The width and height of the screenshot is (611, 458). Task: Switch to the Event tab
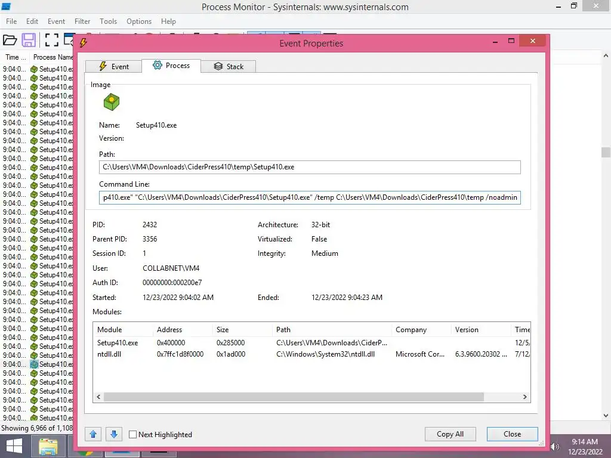point(113,66)
